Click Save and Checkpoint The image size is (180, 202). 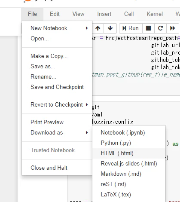[57, 87]
